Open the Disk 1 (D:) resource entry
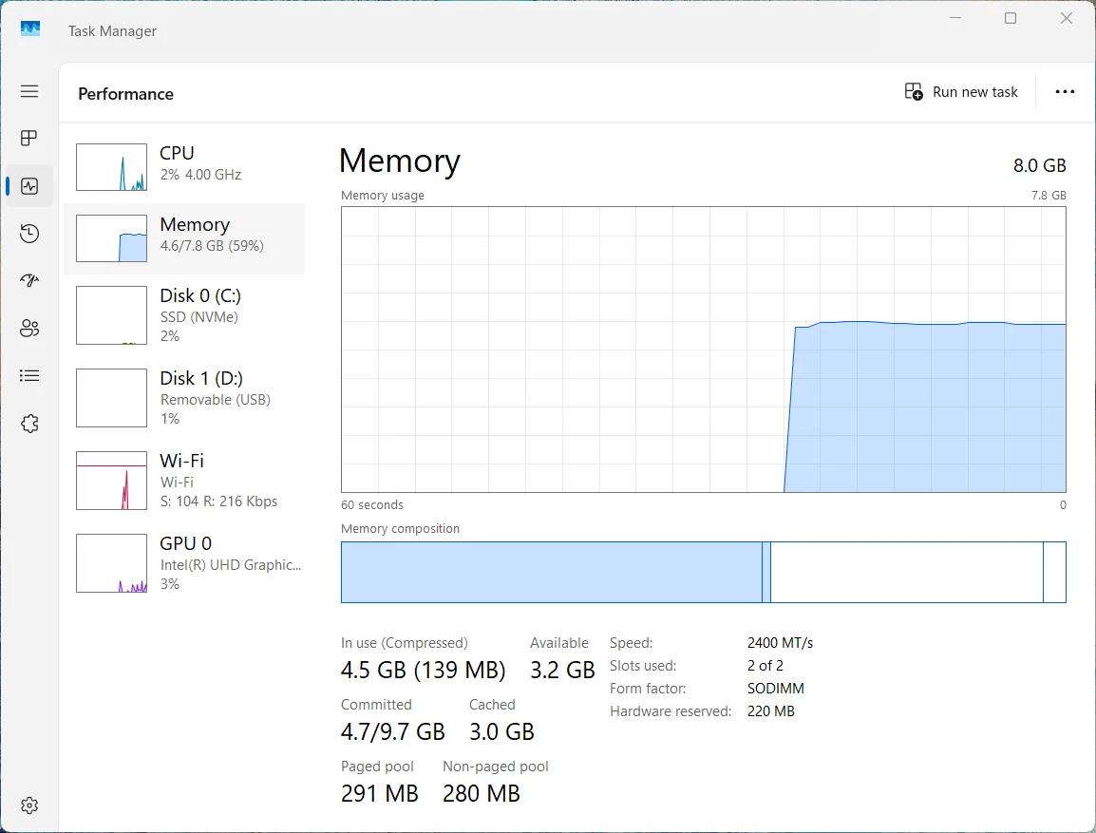The width and height of the screenshot is (1096, 833). point(184,398)
